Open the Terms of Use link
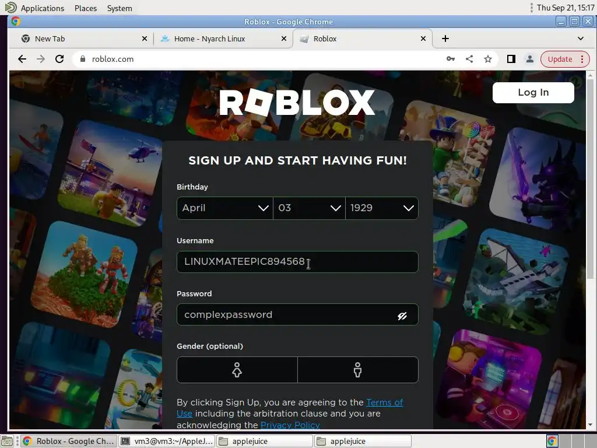 click(385, 402)
